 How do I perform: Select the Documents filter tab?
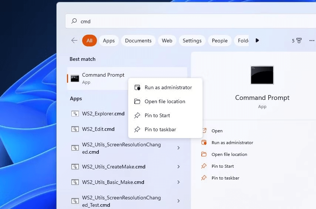[x=138, y=41]
